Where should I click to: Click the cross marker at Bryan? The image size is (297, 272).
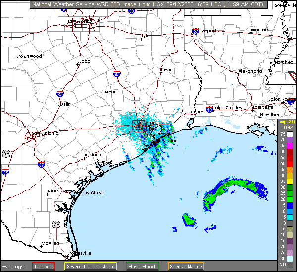click(x=105, y=95)
